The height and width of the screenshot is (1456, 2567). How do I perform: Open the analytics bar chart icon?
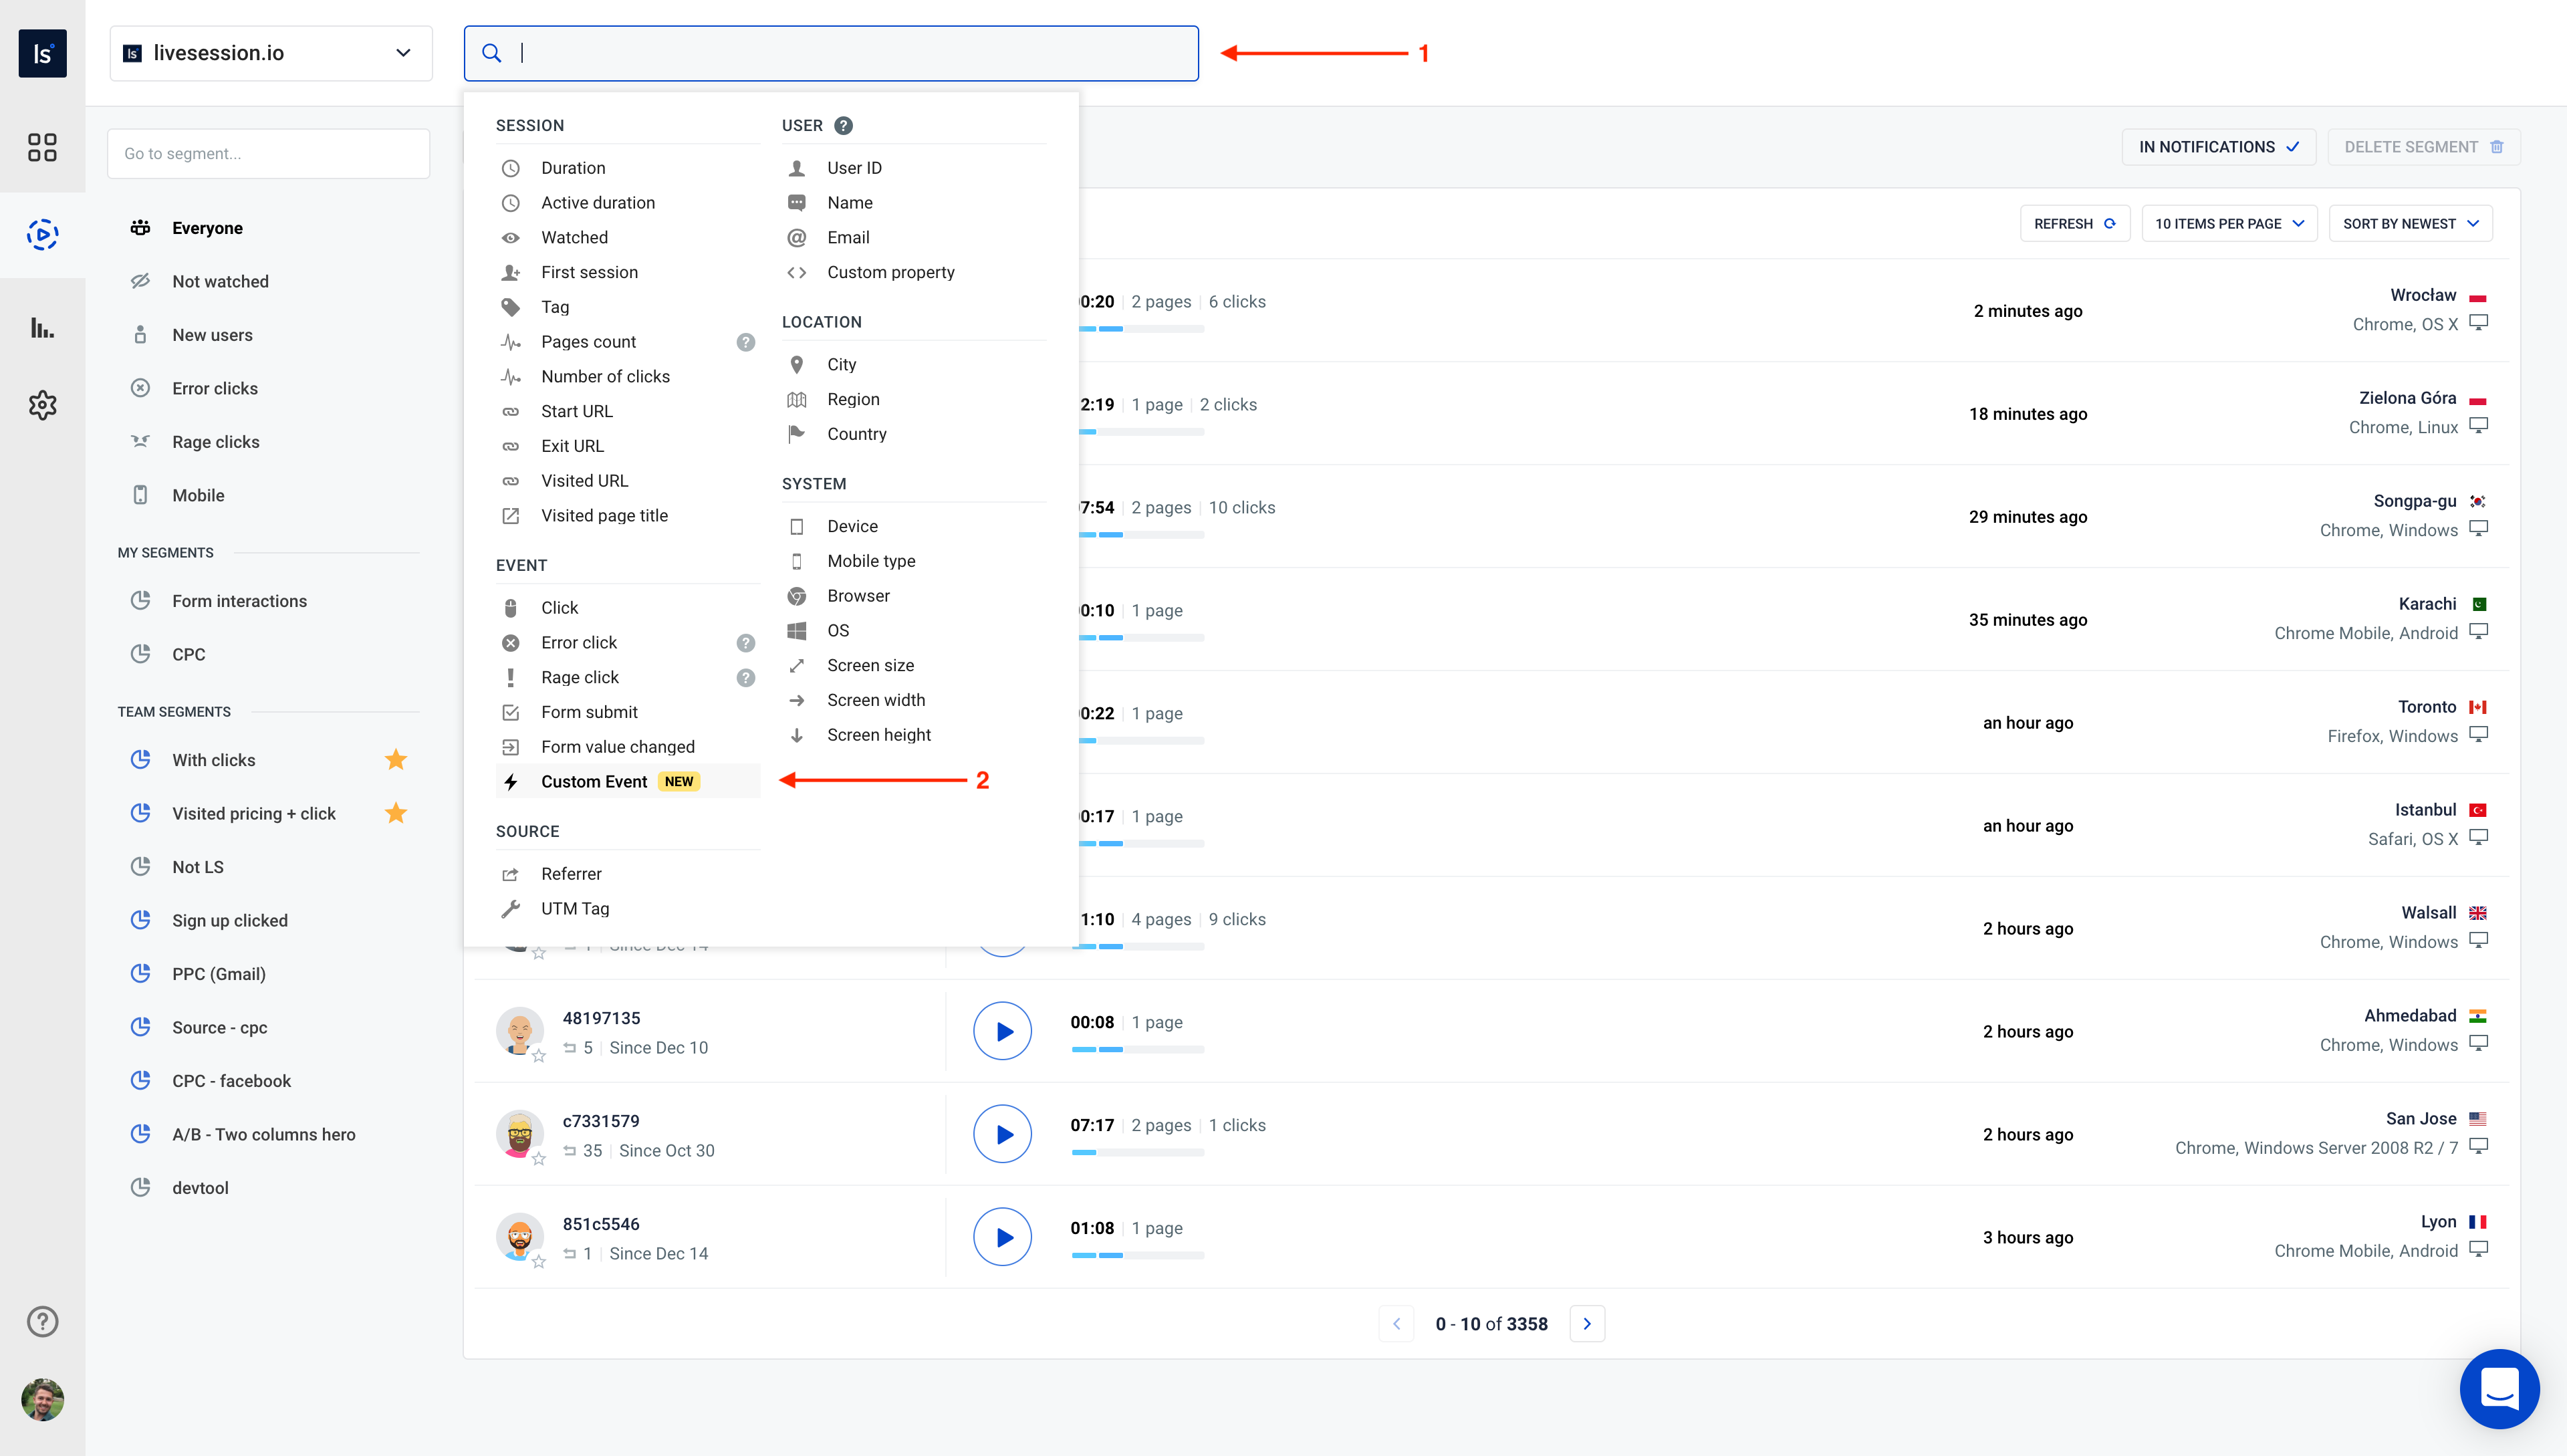pyautogui.click(x=43, y=326)
